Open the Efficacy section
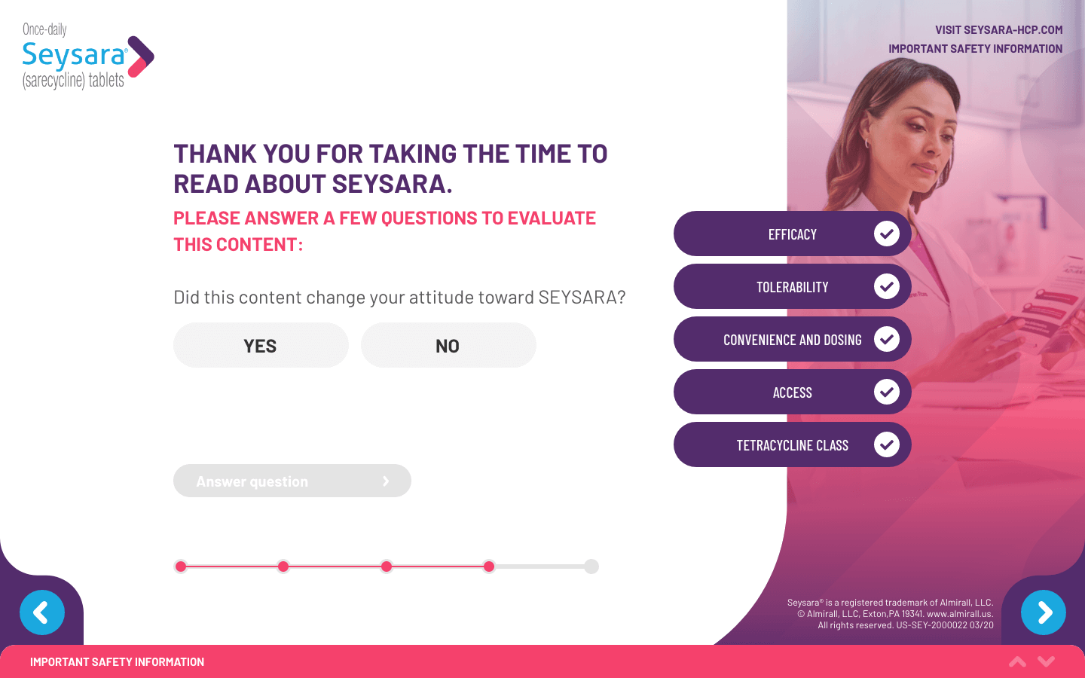Screen dimensions: 1085x678 (x=792, y=234)
